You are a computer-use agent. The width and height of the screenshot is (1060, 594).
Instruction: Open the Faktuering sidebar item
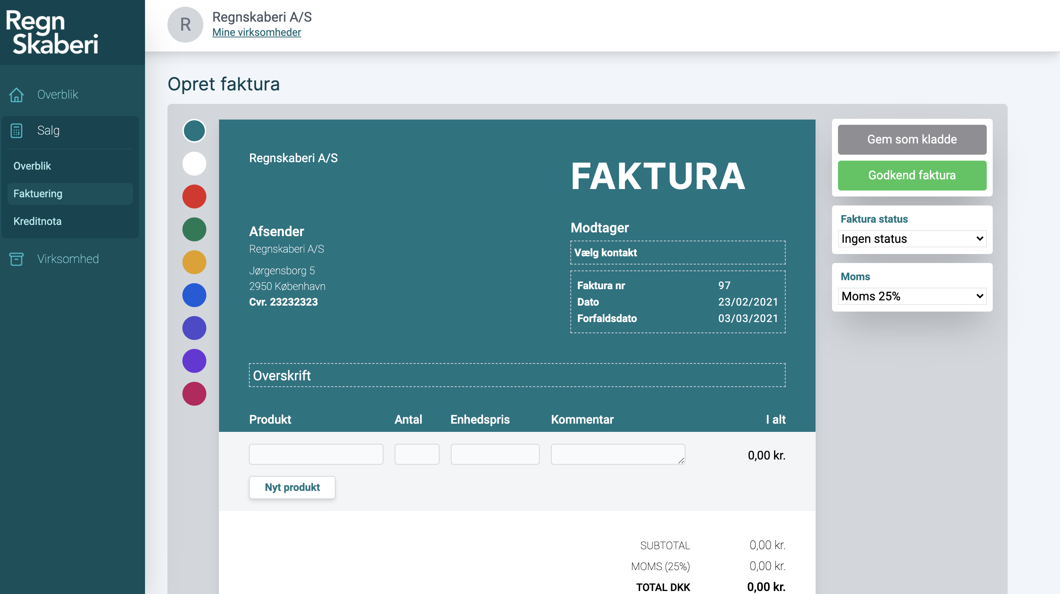click(x=38, y=194)
